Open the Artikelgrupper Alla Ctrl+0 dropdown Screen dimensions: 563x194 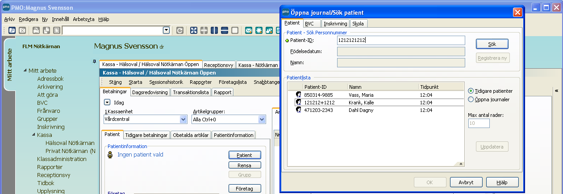point(262,120)
